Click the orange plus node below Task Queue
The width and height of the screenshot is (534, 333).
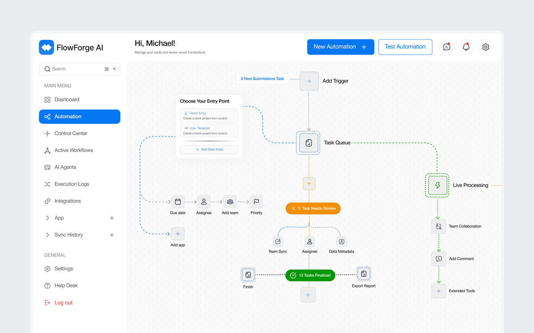(x=309, y=183)
